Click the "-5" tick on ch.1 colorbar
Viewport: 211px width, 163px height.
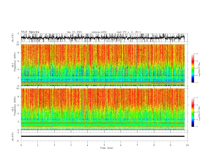pos(196,68)
